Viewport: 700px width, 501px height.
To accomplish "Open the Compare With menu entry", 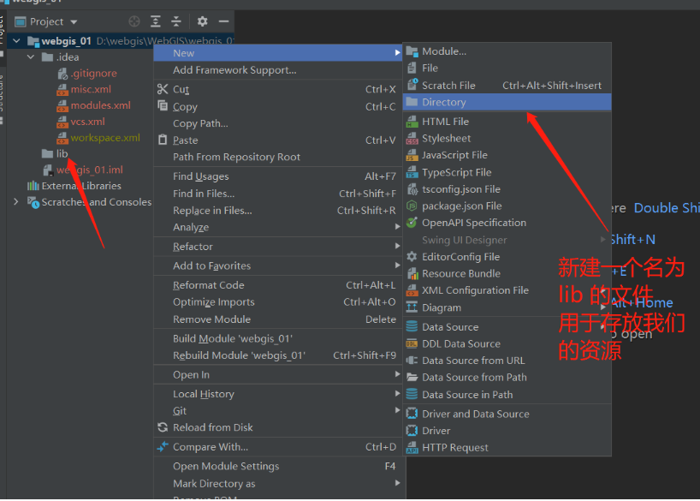I will pos(210,446).
